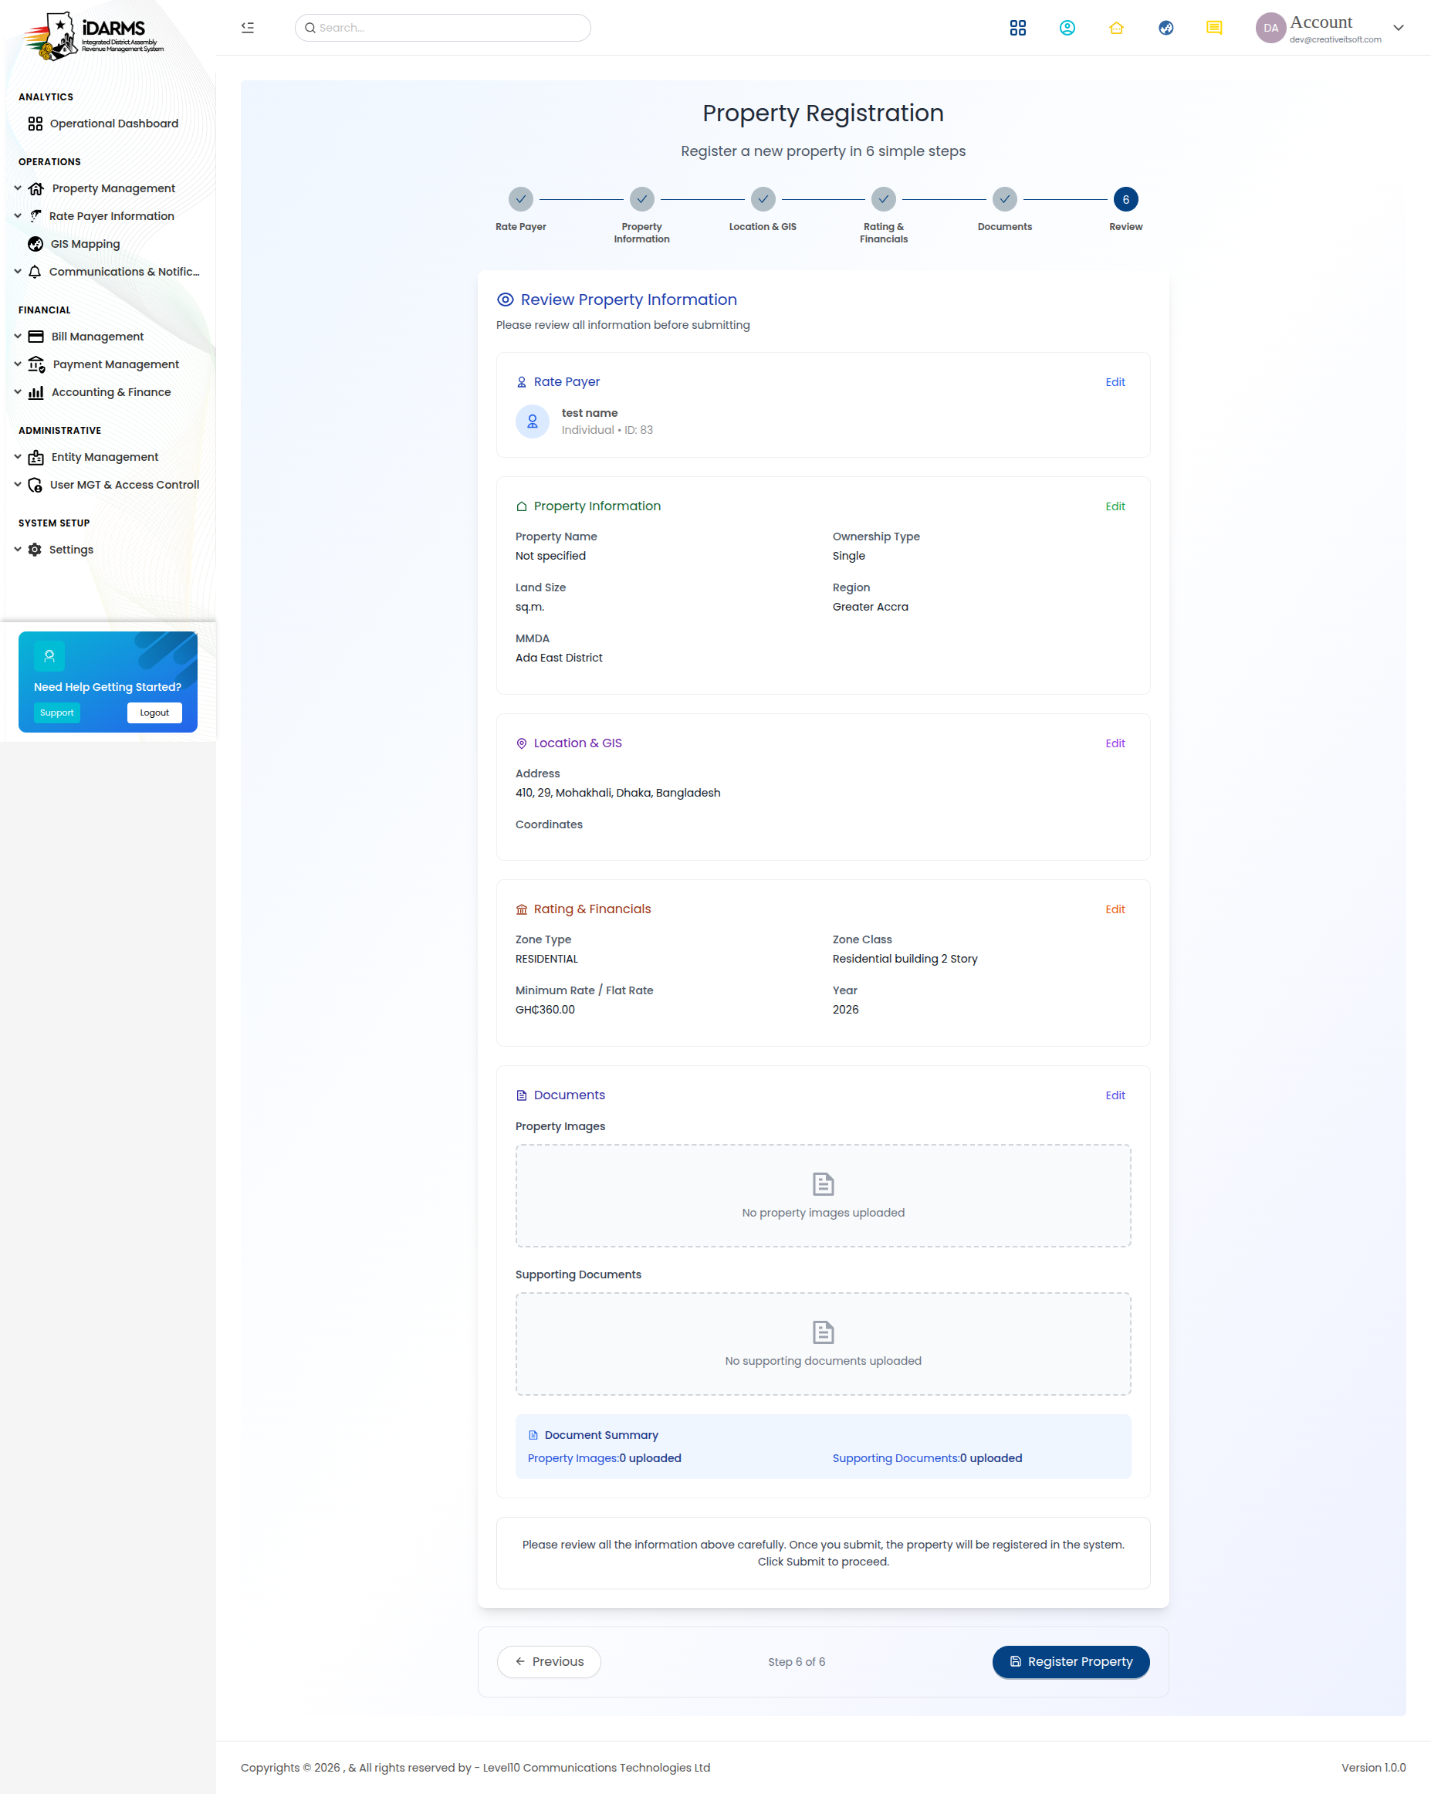Image resolution: width=1431 pixels, height=1794 pixels.
Task: Go to Property Information step circle
Action: [641, 199]
